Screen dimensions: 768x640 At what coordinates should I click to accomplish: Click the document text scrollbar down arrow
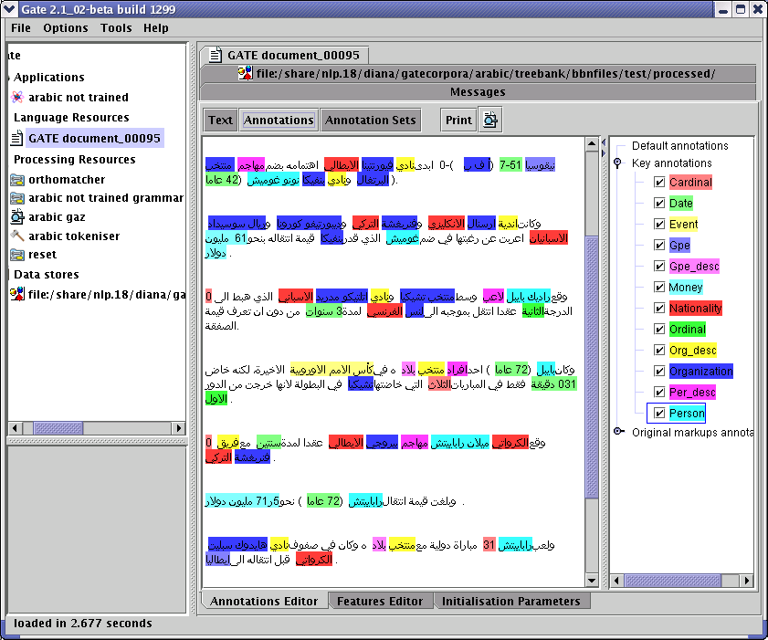(592, 581)
